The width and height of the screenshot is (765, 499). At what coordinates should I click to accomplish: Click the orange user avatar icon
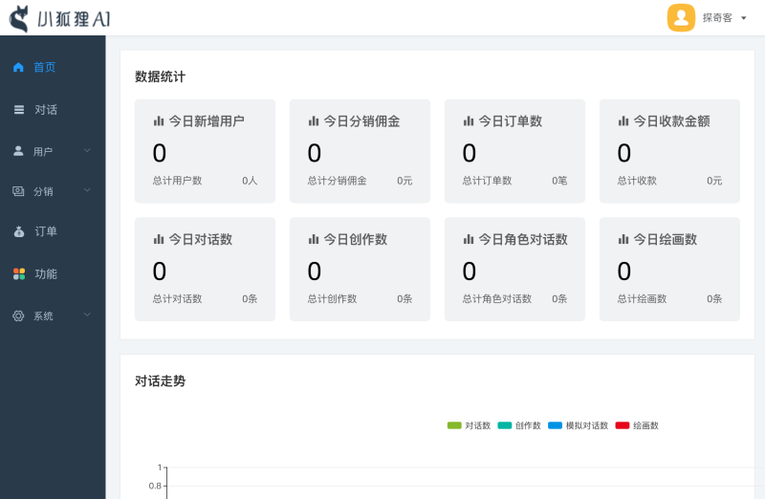681,18
